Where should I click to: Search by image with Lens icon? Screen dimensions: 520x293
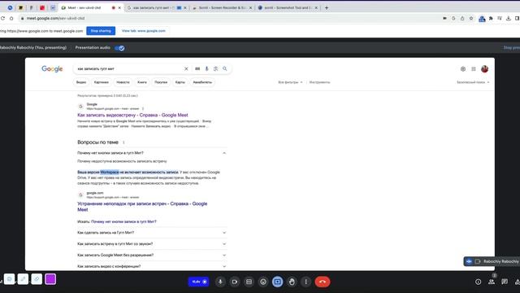click(215, 68)
